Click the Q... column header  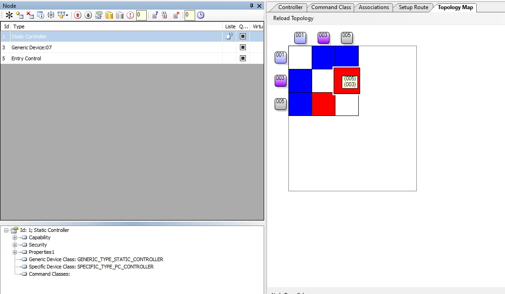click(244, 26)
